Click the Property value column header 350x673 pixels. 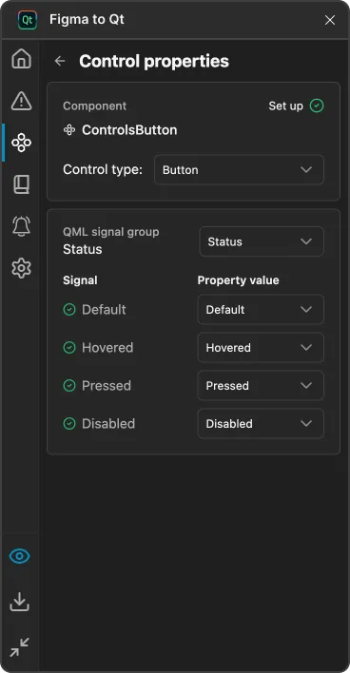pyautogui.click(x=239, y=280)
